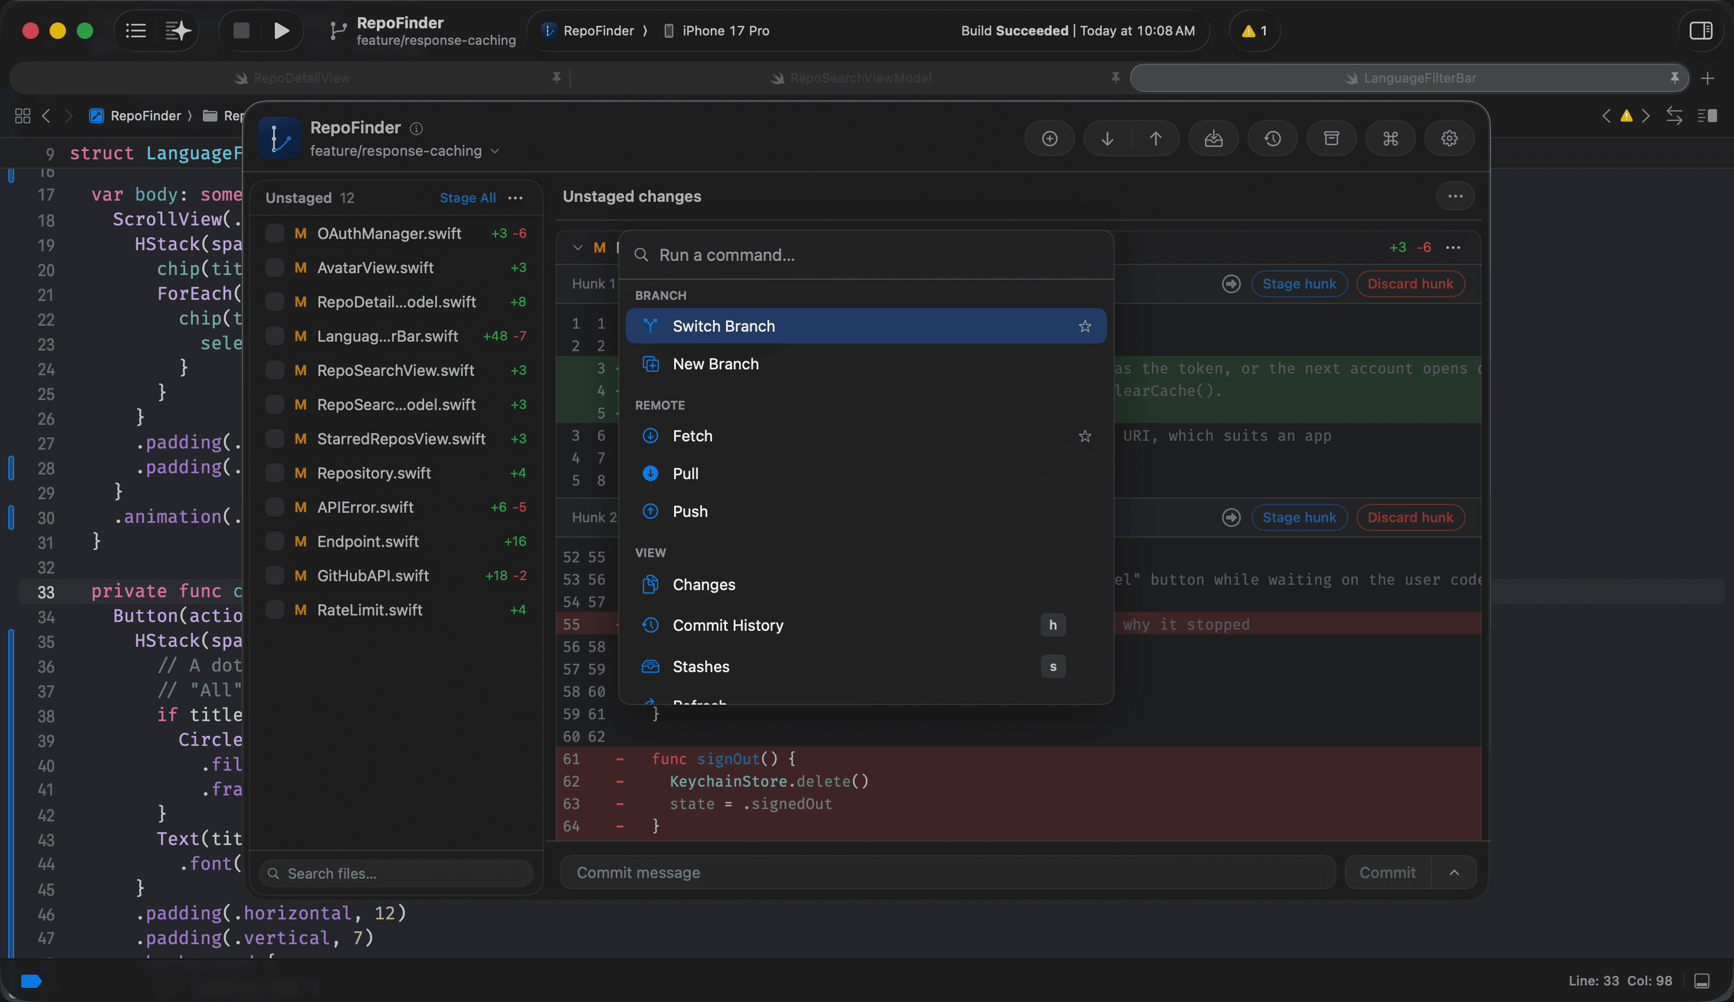Collapse the modified file diff chevron

(x=577, y=247)
